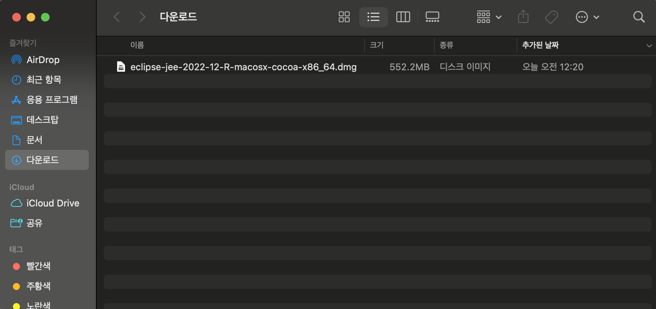Image resolution: width=656 pixels, height=309 pixels.
Task: Open search with the magnifier icon
Action: 639,17
